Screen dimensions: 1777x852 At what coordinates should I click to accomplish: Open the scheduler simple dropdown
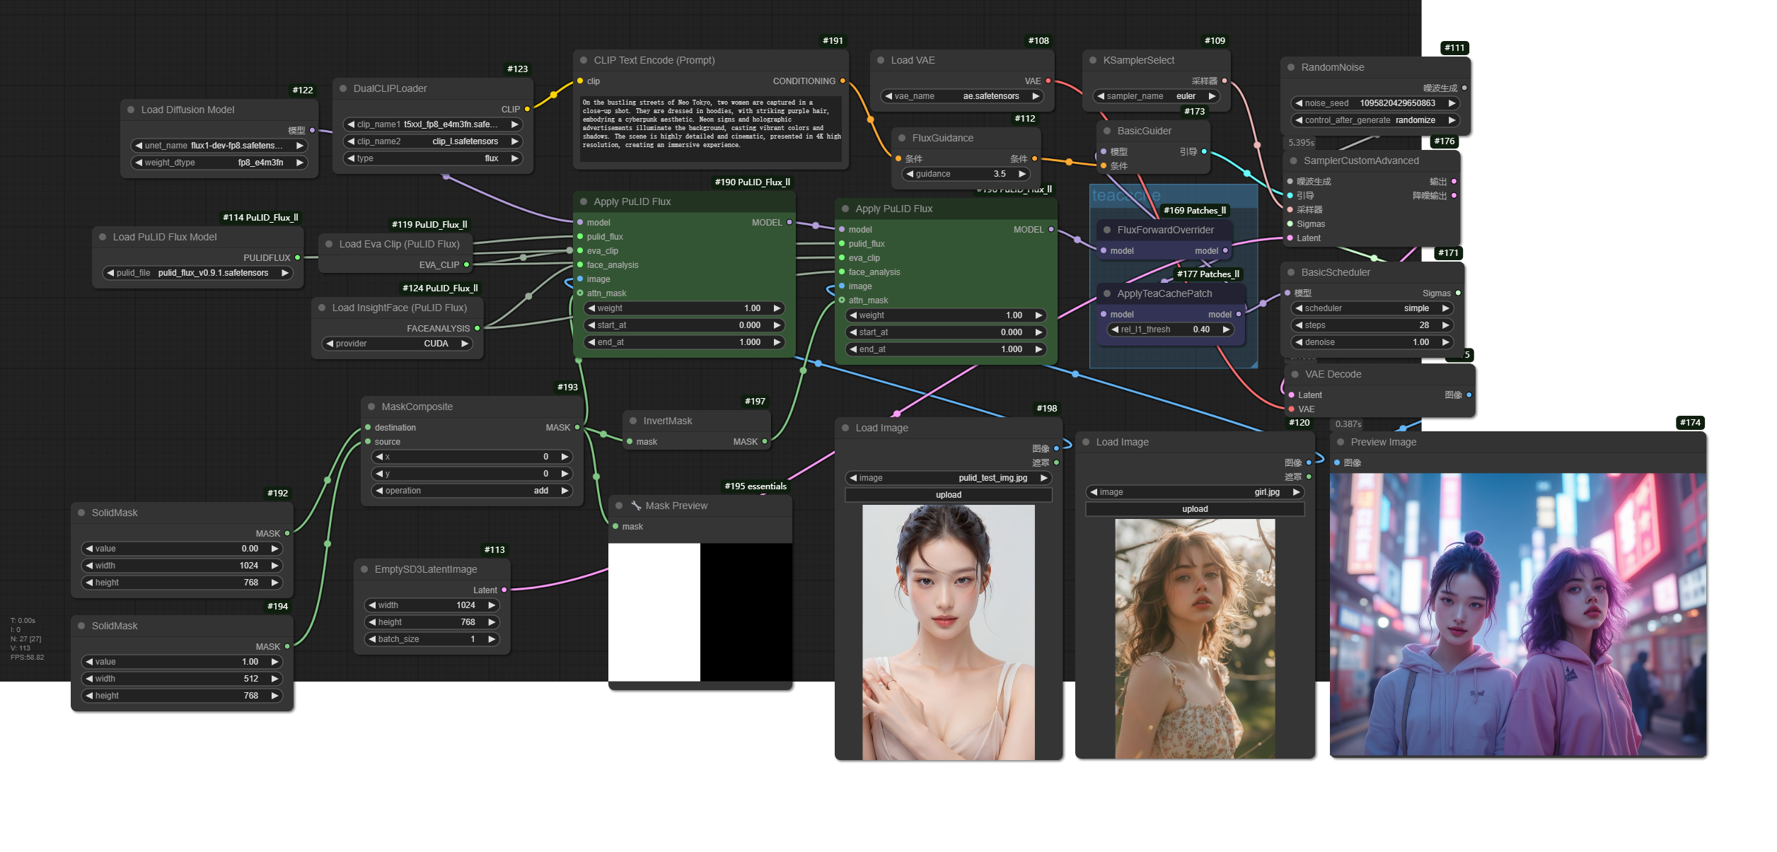(x=1372, y=308)
